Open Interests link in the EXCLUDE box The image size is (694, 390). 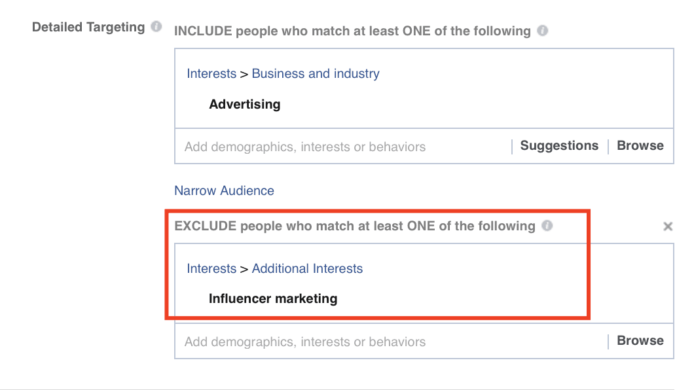pyautogui.click(x=211, y=269)
